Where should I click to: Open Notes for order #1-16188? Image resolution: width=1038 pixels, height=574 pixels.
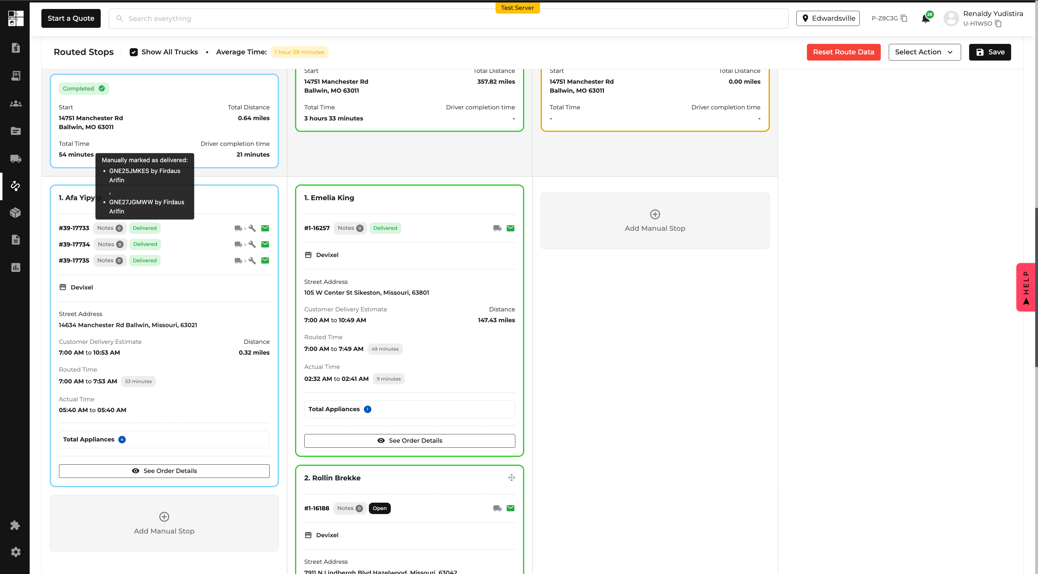coord(350,508)
